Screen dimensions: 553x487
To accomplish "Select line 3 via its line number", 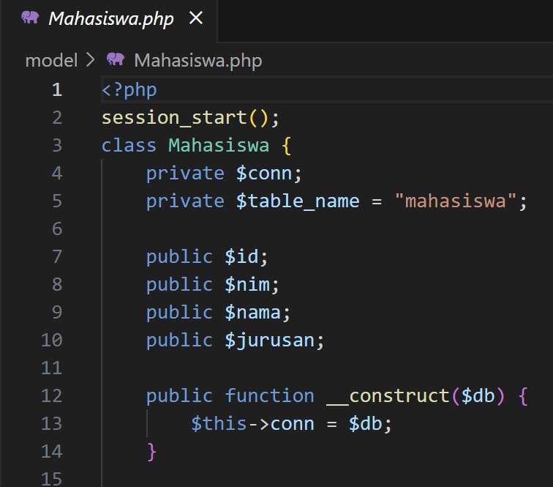I will click(56, 146).
